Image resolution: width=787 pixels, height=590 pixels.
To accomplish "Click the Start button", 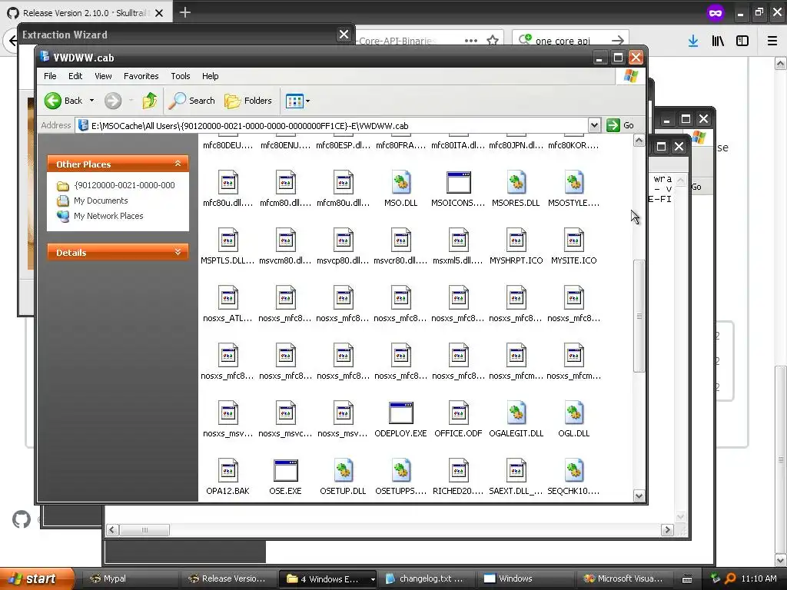I will (x=37, y=579).
